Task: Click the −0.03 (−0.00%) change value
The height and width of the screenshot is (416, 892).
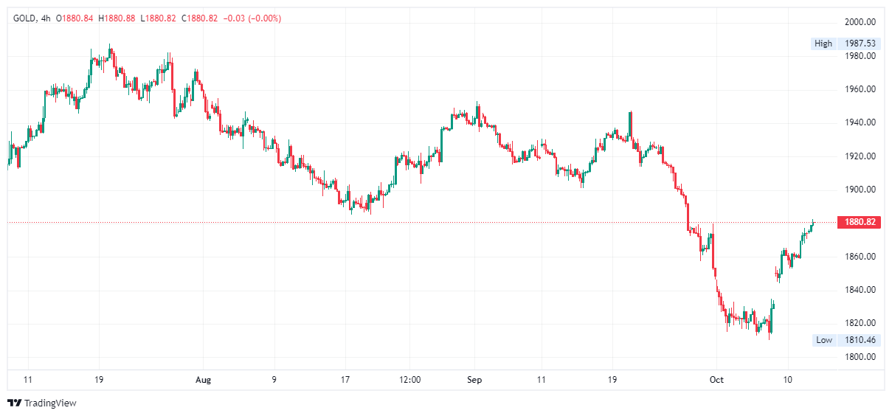Action: click(x=251, y=18)
